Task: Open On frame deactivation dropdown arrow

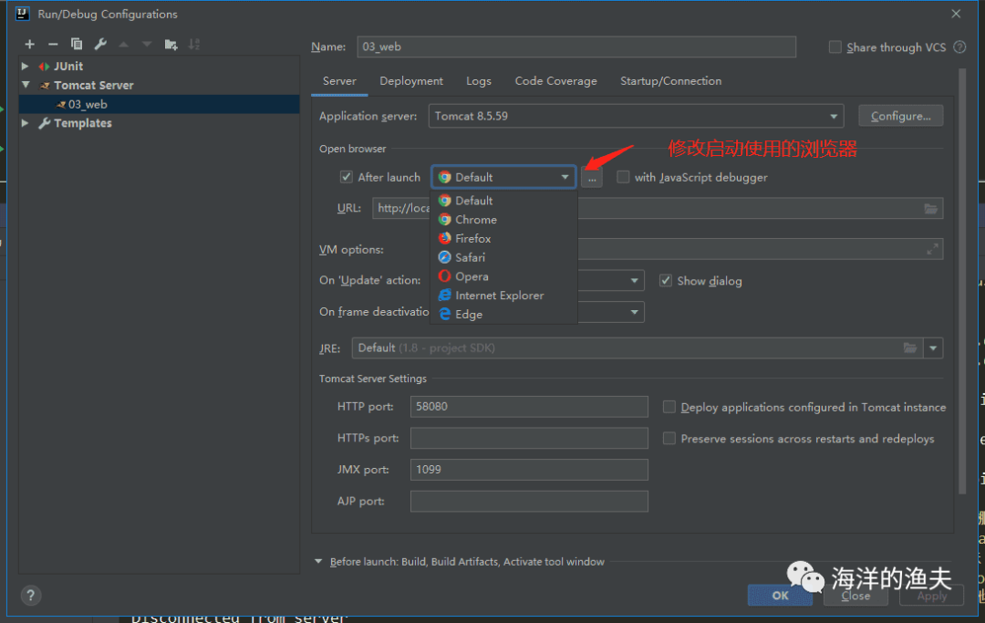Action: tap(635, 312)
